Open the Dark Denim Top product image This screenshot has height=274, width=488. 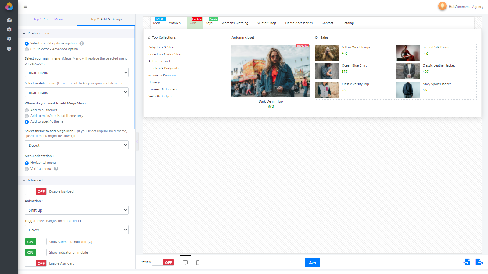pos(271,71)
